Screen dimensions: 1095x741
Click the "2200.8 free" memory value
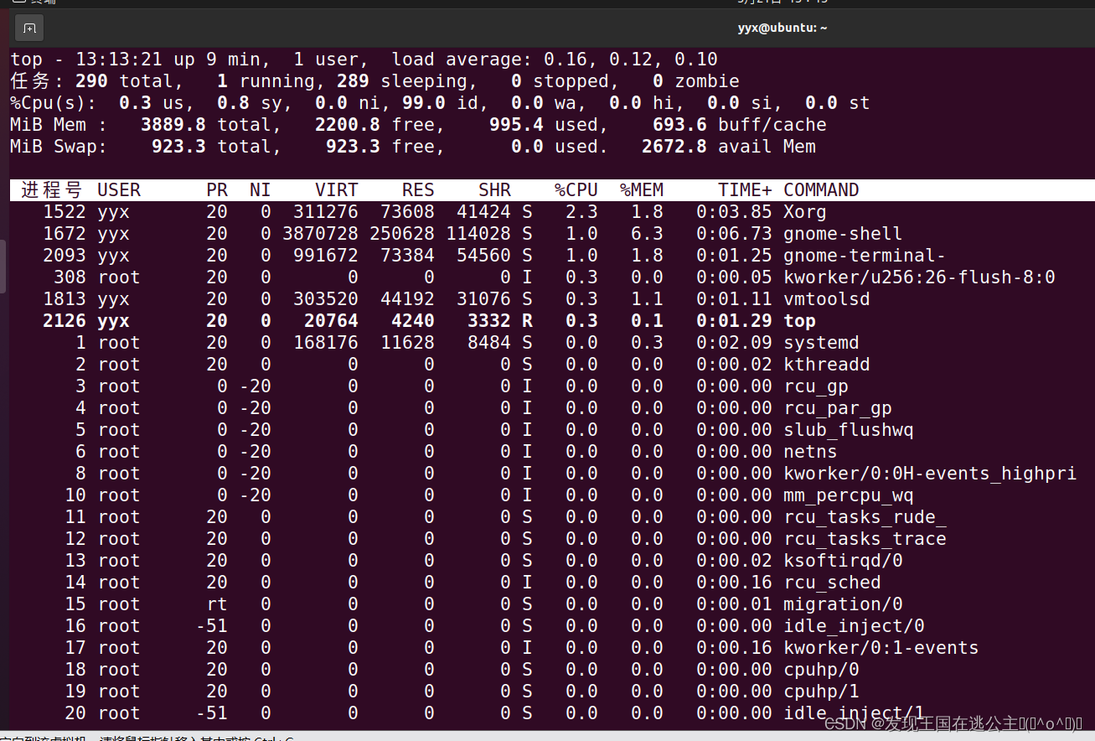point(375,125)
